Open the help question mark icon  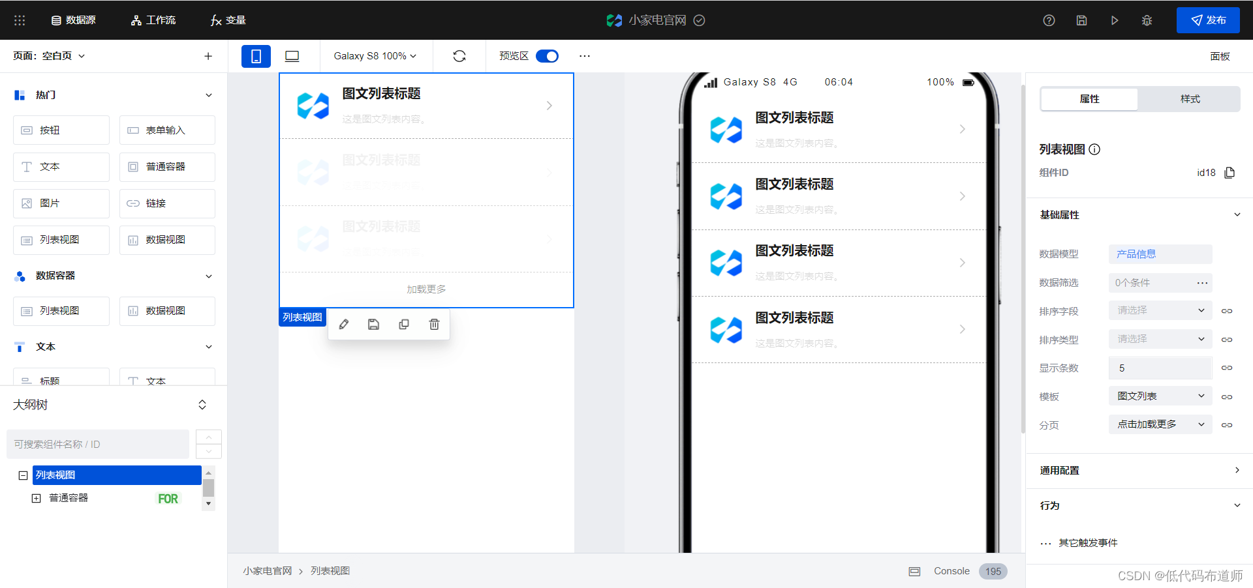1049,20
